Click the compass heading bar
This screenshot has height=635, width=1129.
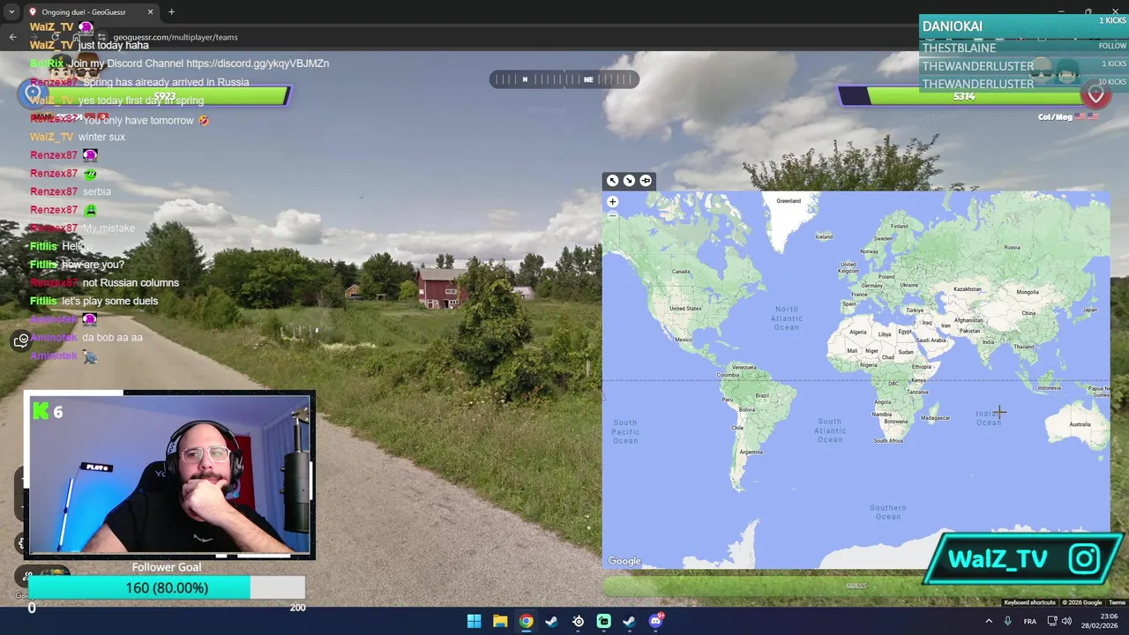pos(564,79)
